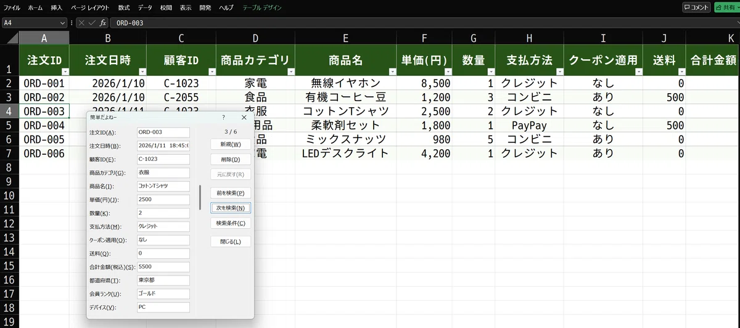Switch to the 数式 ribbon tab

[x=124, y=7]
